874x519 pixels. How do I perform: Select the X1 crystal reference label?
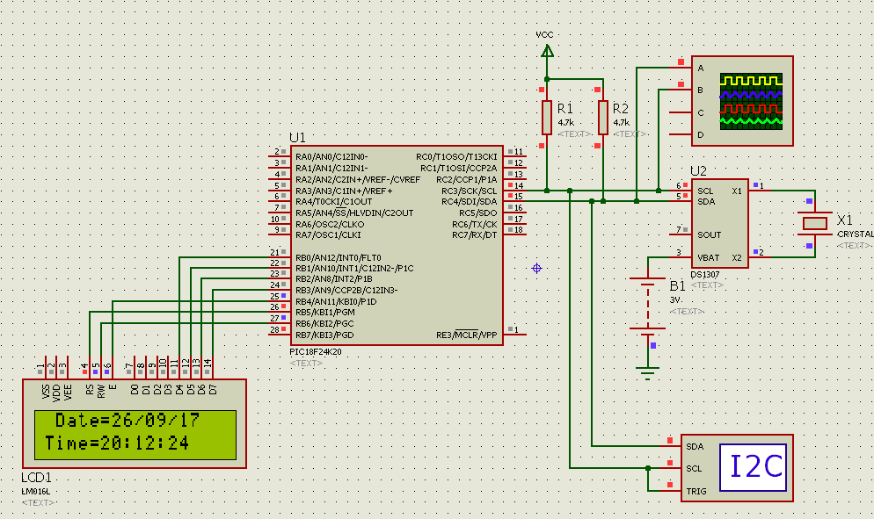[x=845, y=220]
